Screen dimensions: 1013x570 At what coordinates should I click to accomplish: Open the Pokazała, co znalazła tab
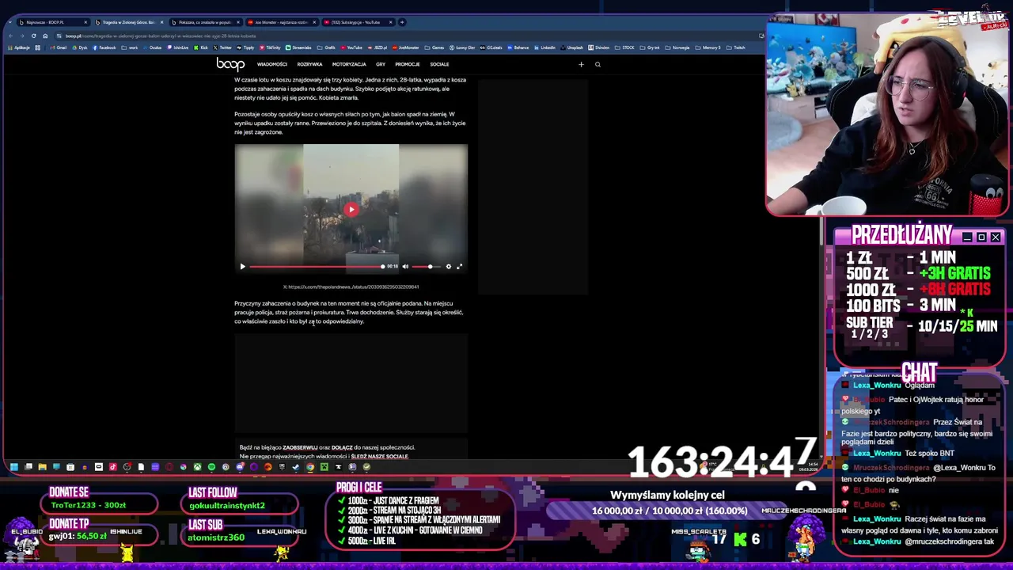click(x=204, y=22)
